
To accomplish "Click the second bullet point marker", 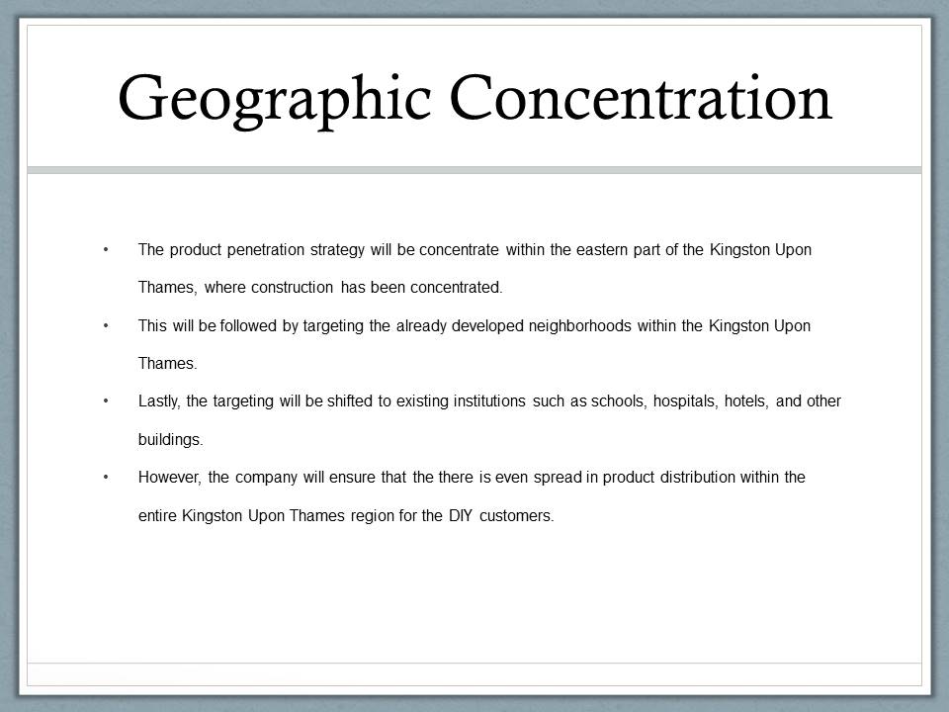I will pyautogui.click(x=106, y=325).
